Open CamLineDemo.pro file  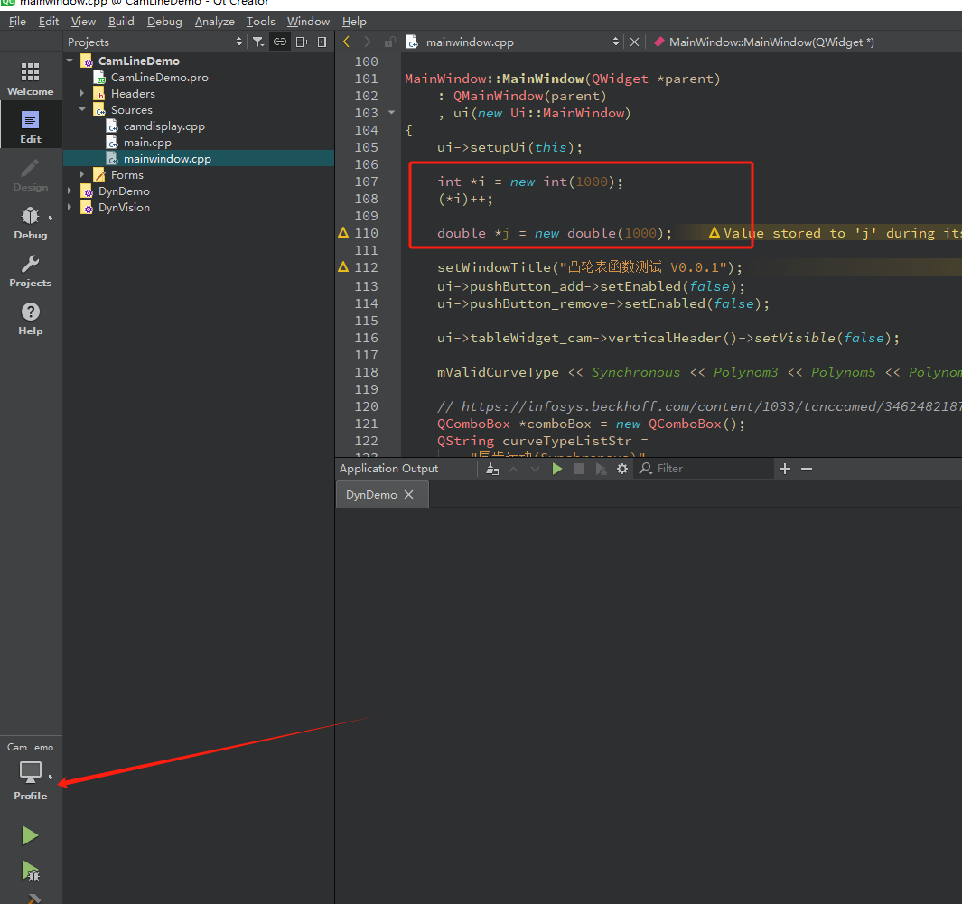160,78
